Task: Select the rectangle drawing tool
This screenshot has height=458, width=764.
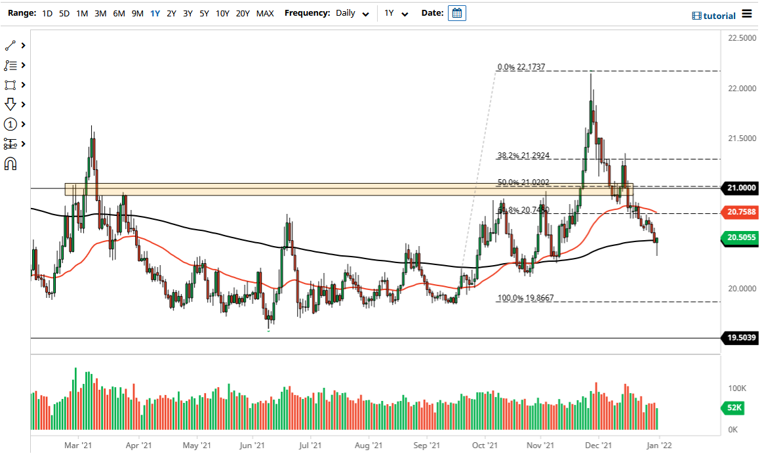Action: click(x=10, y=85)
